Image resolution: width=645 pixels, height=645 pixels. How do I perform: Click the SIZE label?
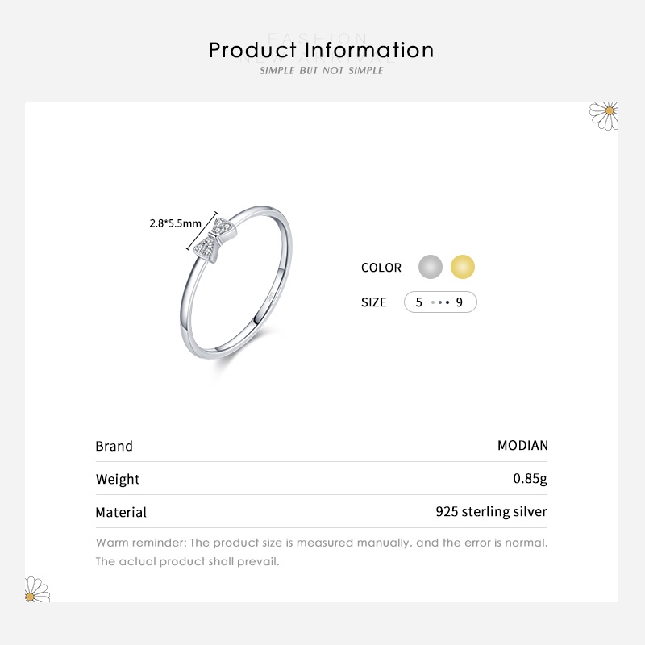point(374,303)
